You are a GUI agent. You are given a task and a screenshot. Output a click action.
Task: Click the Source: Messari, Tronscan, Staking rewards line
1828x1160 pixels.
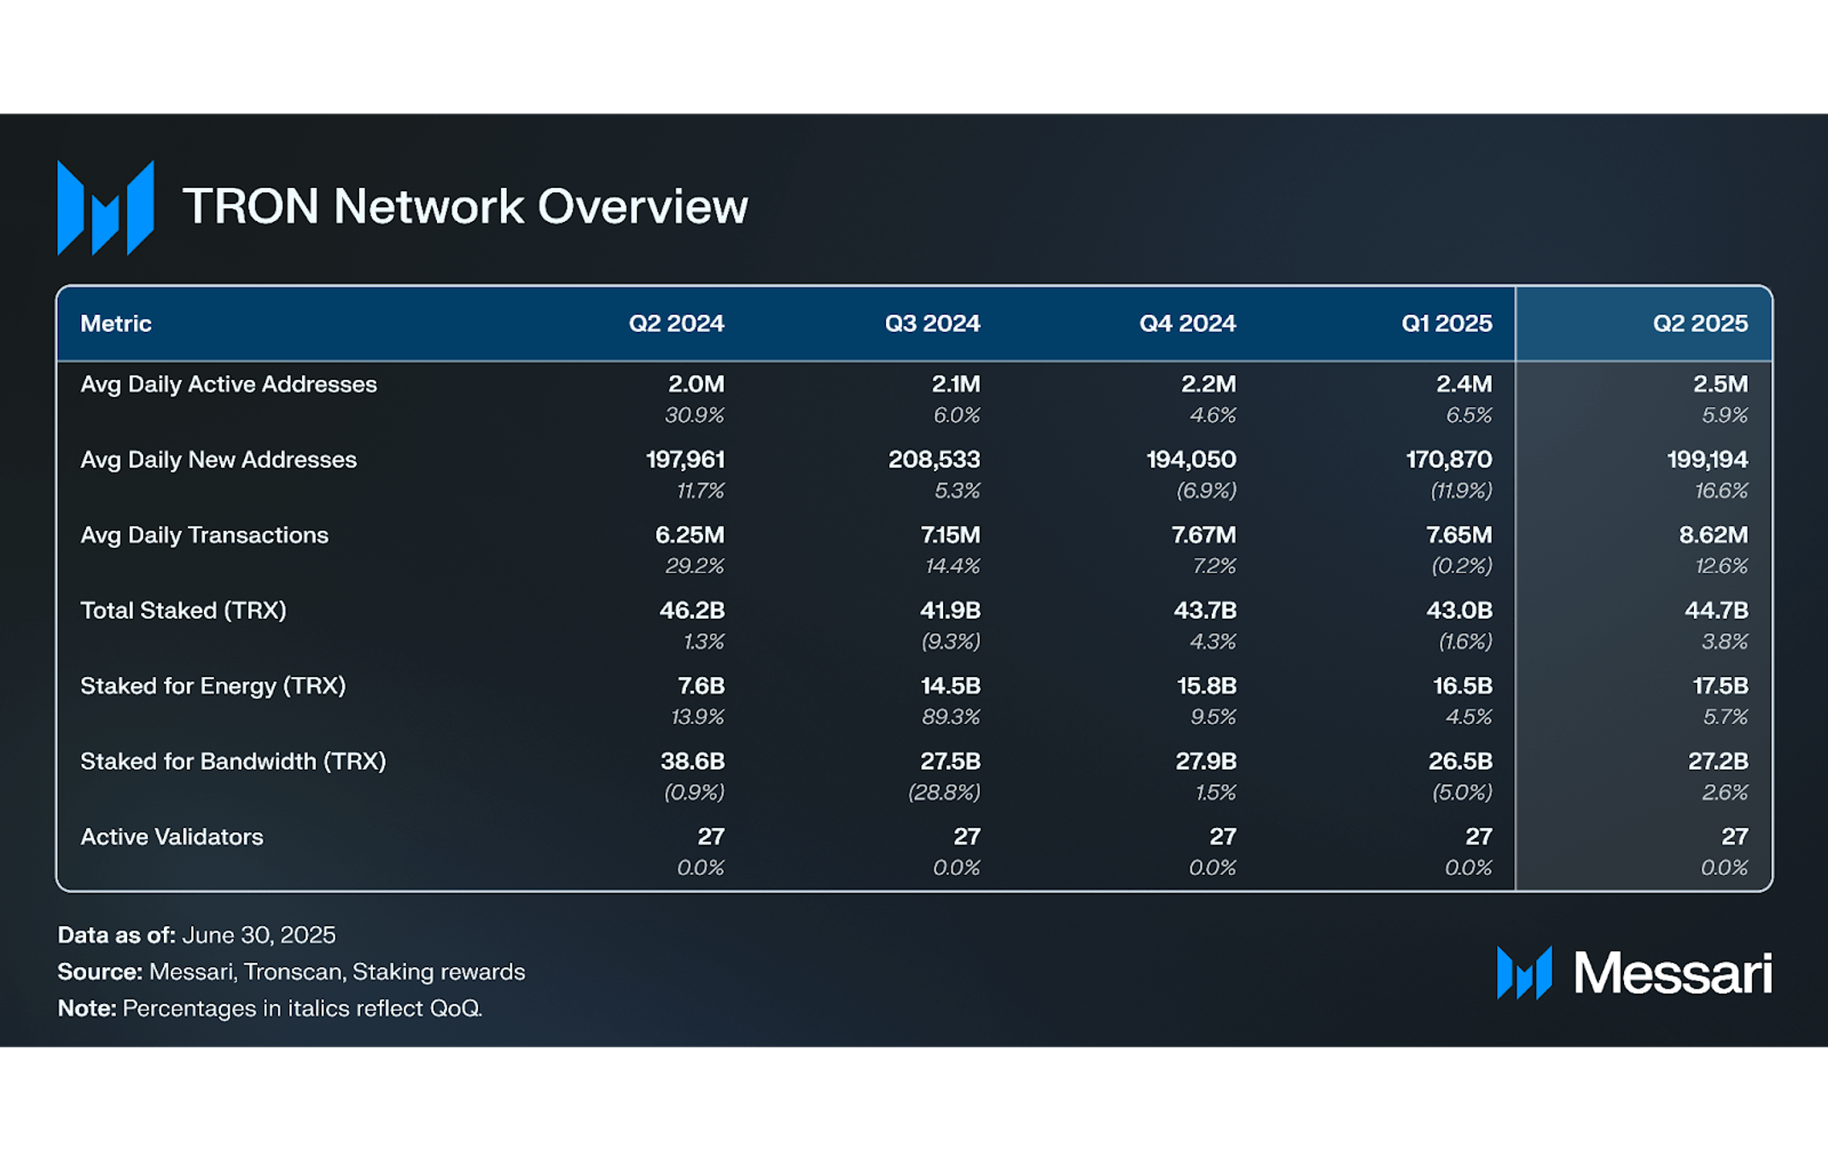291,972
